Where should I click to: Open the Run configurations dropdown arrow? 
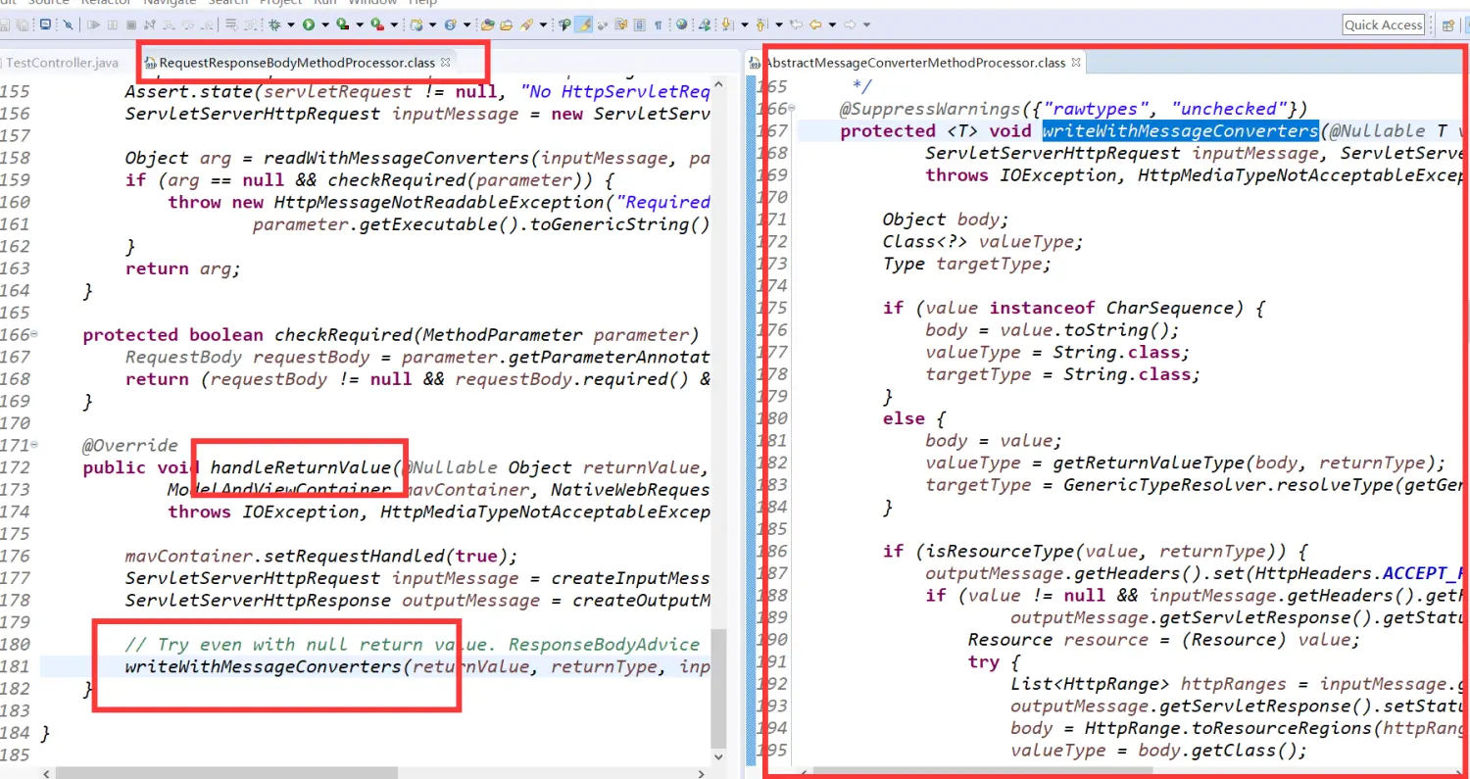tap(325, 24)
